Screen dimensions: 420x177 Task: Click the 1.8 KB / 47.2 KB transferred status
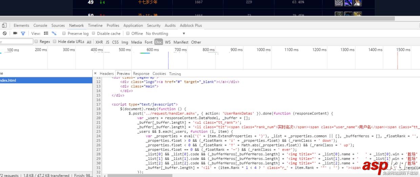tap(46, 175)
